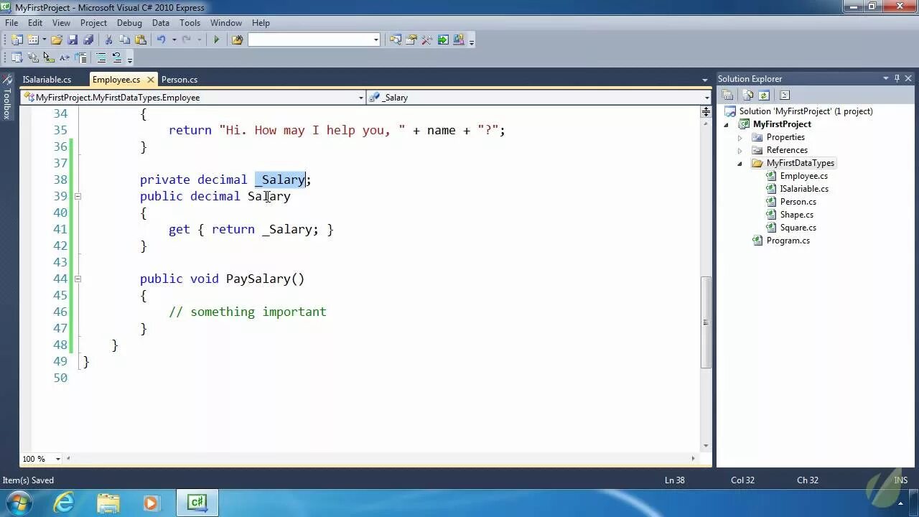This screenshot has height=517, width=919.
Task: Click View Code icon in Solution Explorer
Action: click(785, 95)
